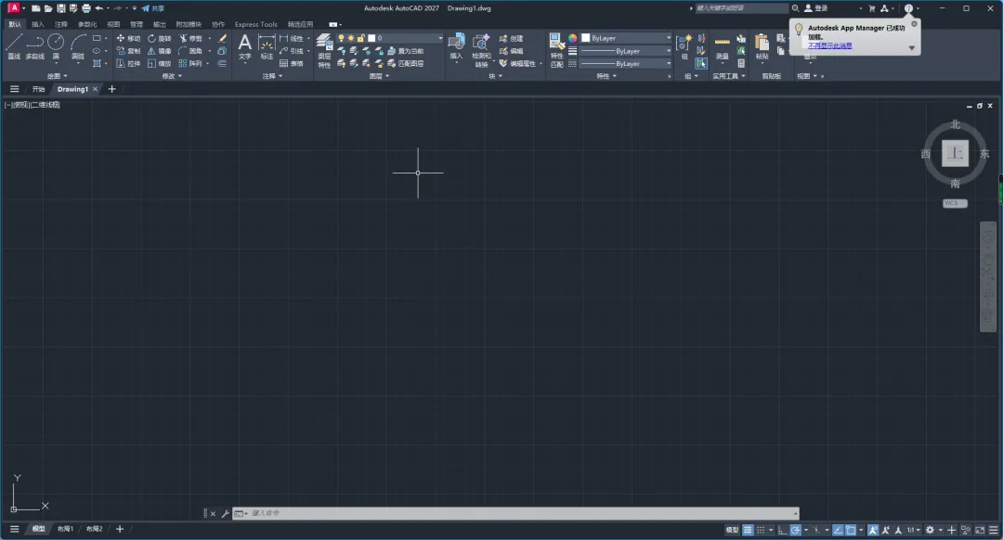
Task: Open the lineweight ByLayer dropdown in the middle row
Action: tap(626, 51)
